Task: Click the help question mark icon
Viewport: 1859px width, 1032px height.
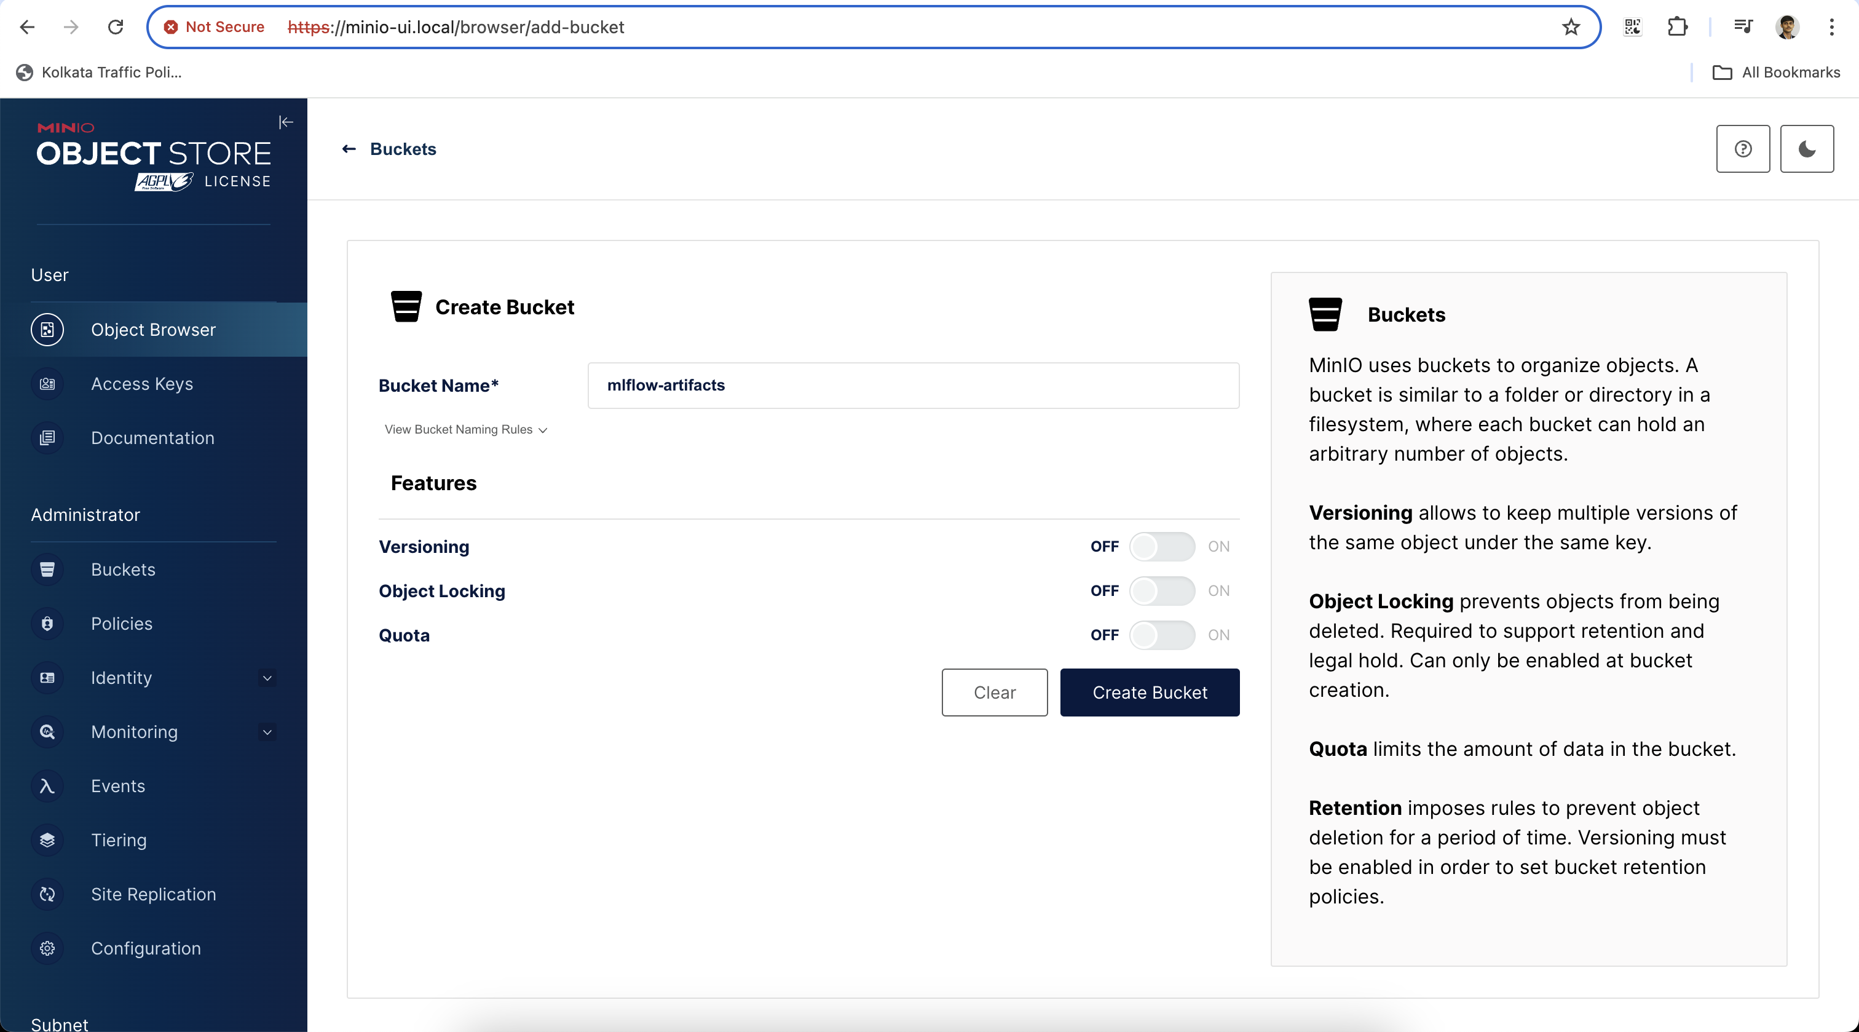Action: point(1743,149)
